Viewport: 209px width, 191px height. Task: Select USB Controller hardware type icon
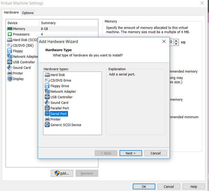pos(47,97)
